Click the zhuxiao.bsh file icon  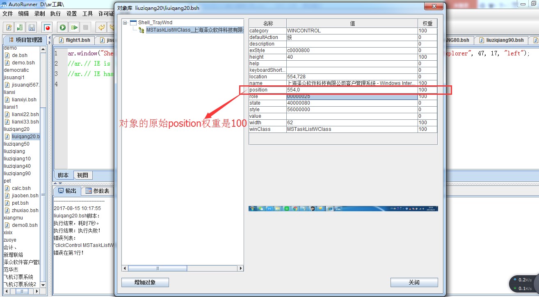tap(7, 210)
